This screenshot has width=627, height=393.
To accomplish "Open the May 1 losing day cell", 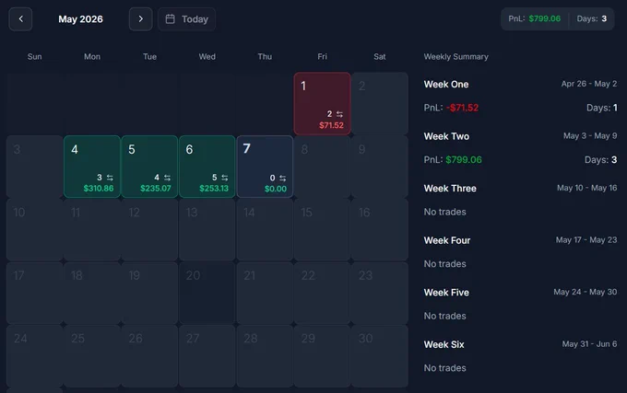I will tap(322, 103).
